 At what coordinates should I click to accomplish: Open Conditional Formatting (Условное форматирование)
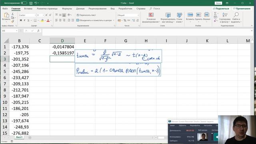click(151, 18)
